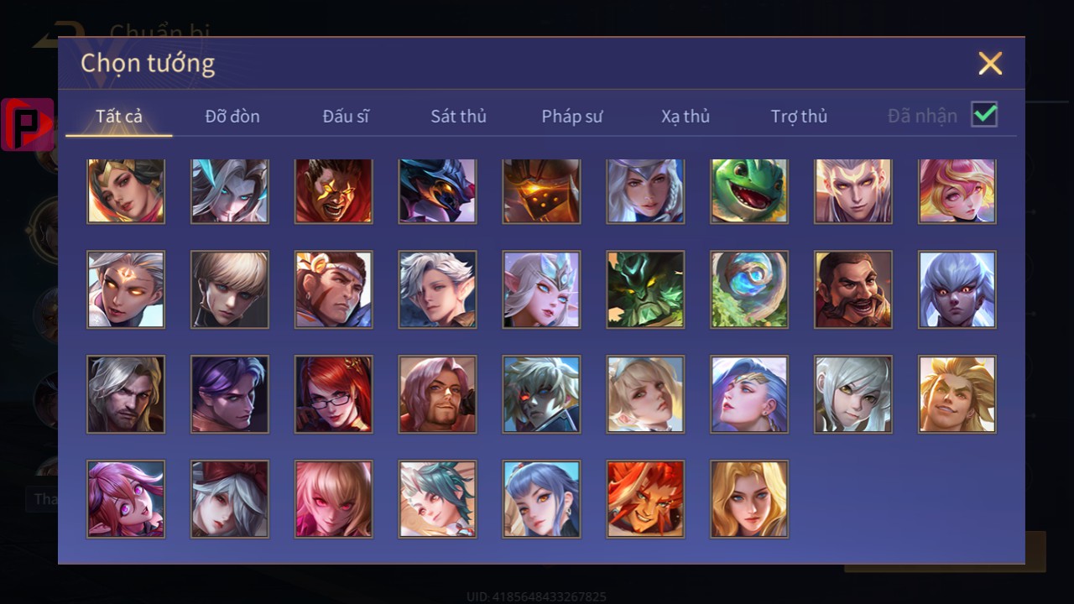Pick the golden armored helmet hero
This screenshot has height=604, width=1074.
pos(541,190)
